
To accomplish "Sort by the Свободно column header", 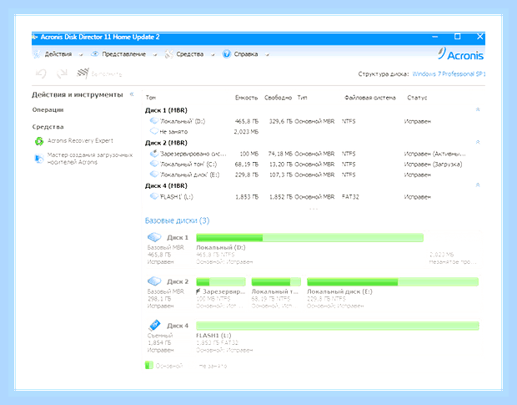I will coord(278,98).
